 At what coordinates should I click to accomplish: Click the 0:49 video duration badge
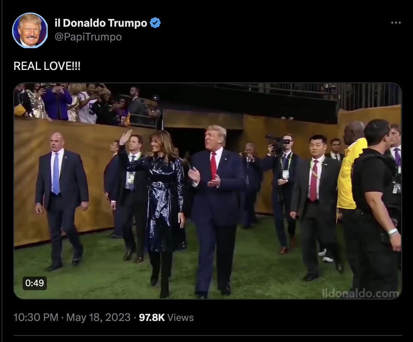coord(35,283)
